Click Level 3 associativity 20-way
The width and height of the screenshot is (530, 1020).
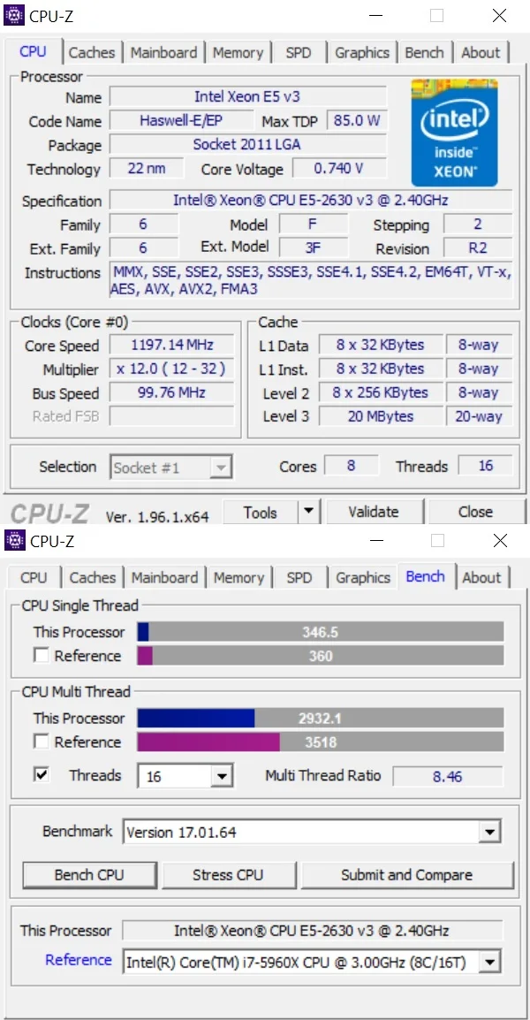(x=479, y=416)
